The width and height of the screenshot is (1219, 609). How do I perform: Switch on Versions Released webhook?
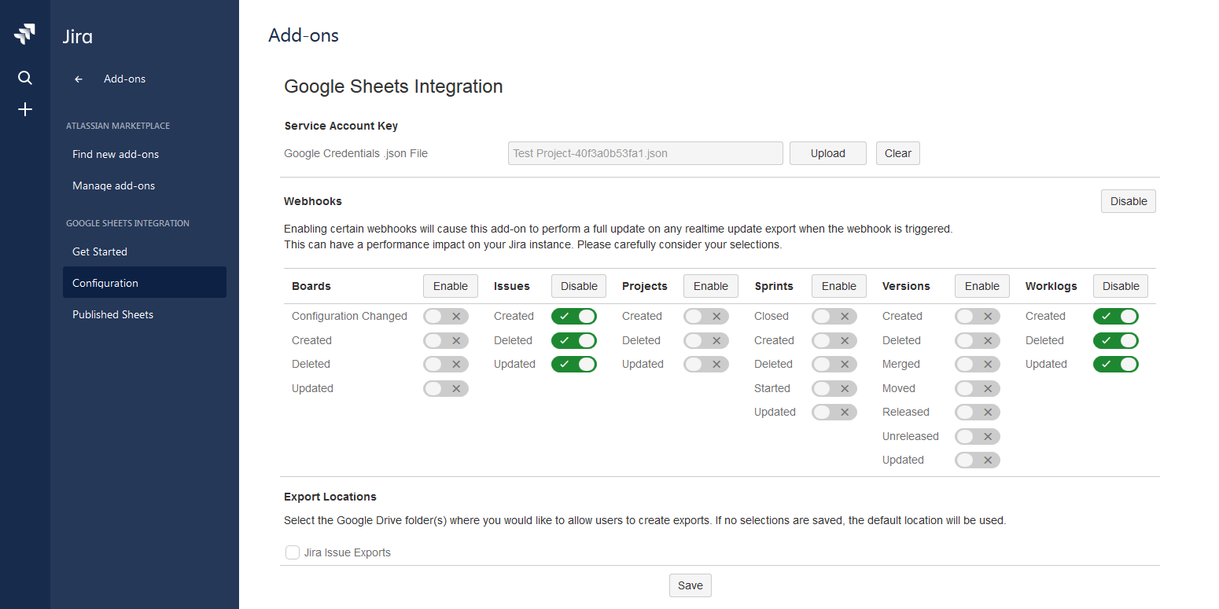[977, 413]
